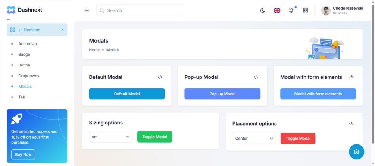This screenshot has width=375, height=166.
Task: Open the settings gear floating button
Action: pyautogui.click(x=356, y=152)
